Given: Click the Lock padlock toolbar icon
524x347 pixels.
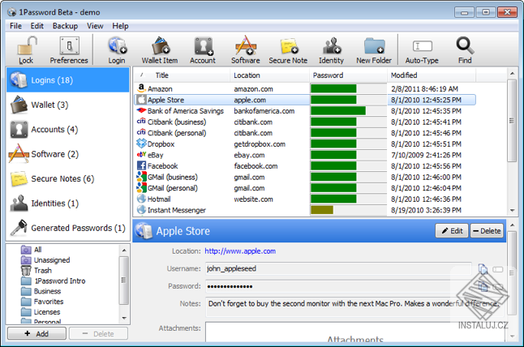Looking at the screenshot, I should tap(26, 46).
